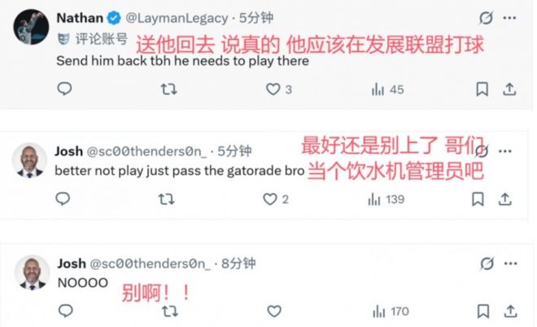Open more options on gatorade tweet
537x327 pixels.
tap(505, 150)
